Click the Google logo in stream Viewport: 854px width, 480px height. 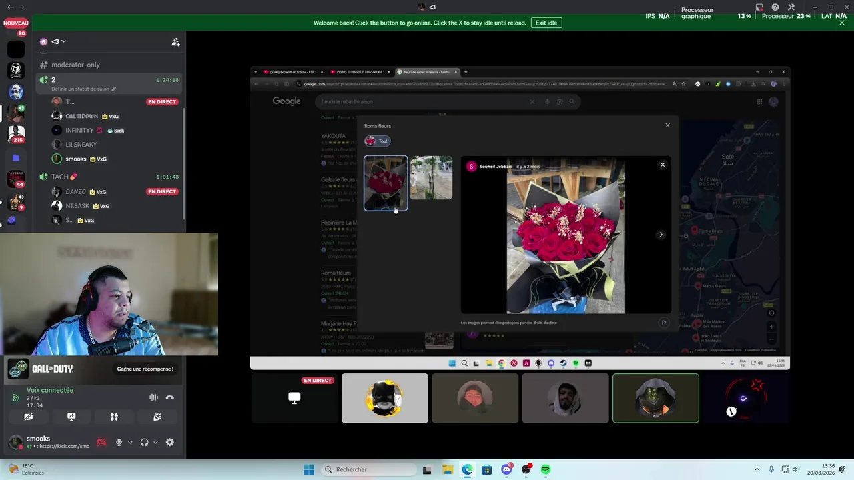[286, 101]
